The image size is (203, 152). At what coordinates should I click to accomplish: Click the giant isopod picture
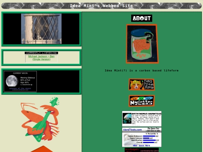[127, 118]
